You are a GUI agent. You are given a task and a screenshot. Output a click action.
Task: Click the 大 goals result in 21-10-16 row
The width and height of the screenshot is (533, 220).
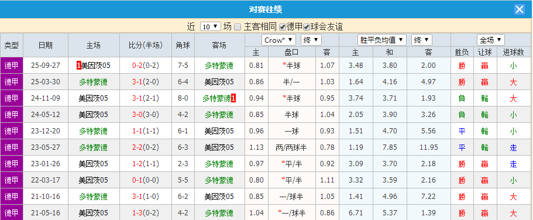(513, 197)
